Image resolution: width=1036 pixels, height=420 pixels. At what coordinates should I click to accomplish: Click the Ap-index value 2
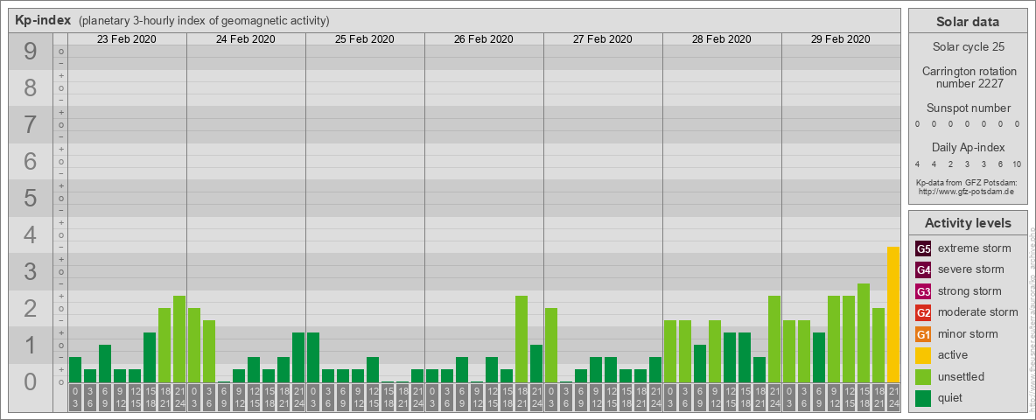(x=950, y=164)
